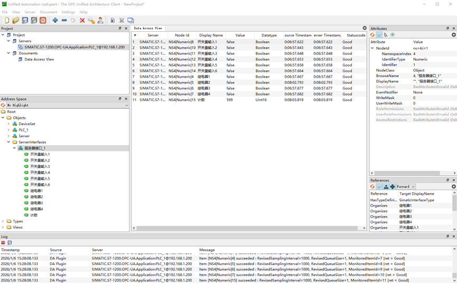Collapse the NodeId attribute row
The height and width of the screenshot is (283, 457).
click(372, 48)
